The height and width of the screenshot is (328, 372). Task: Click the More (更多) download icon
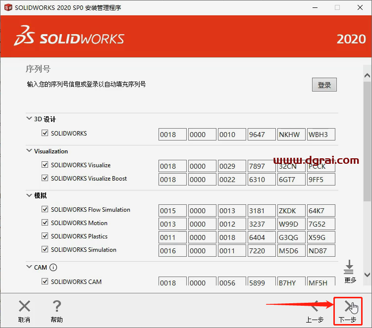pyautogui.click(x=349, y=267)
